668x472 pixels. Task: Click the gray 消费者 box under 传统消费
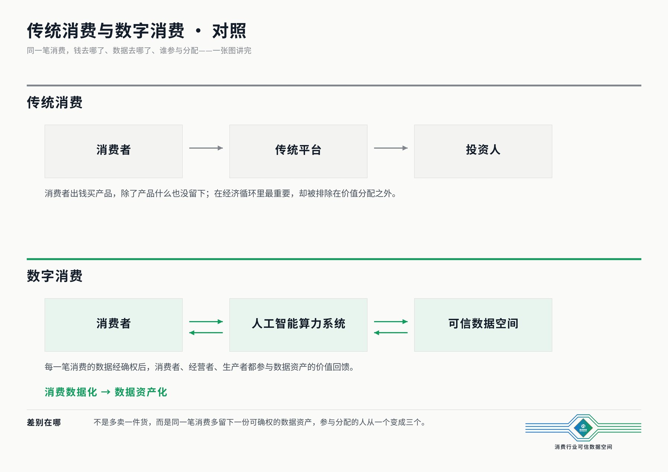[x=114, y=151]
